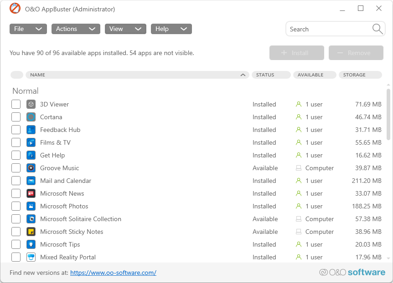
Task: Check the 3D Viewer checkbox
Action: [x=16, y=104]
